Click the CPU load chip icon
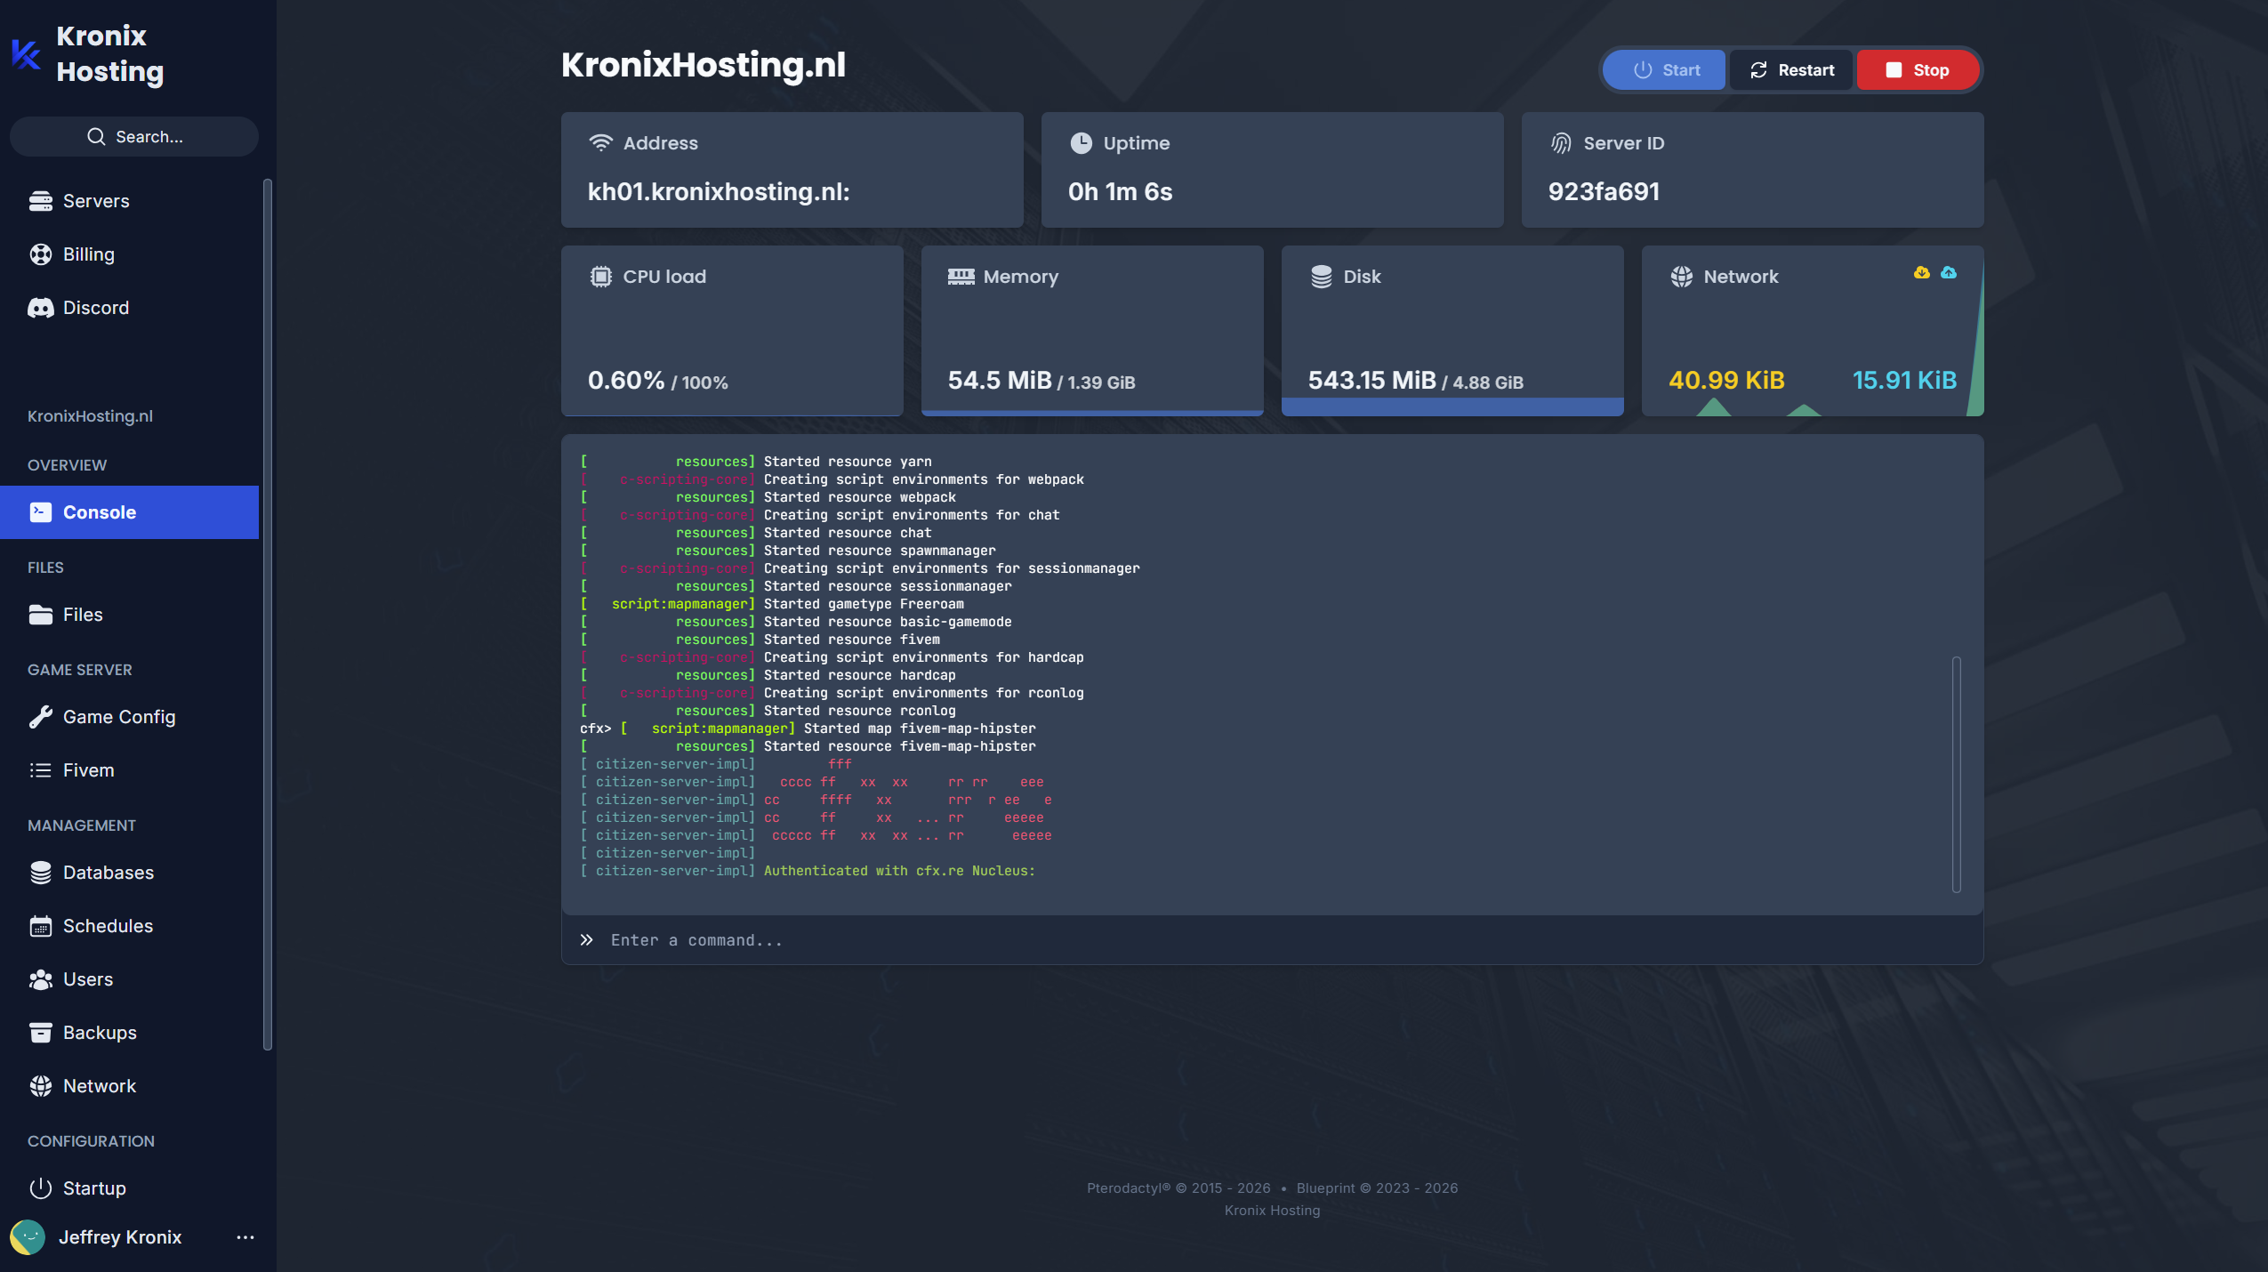 coord(601,277)
